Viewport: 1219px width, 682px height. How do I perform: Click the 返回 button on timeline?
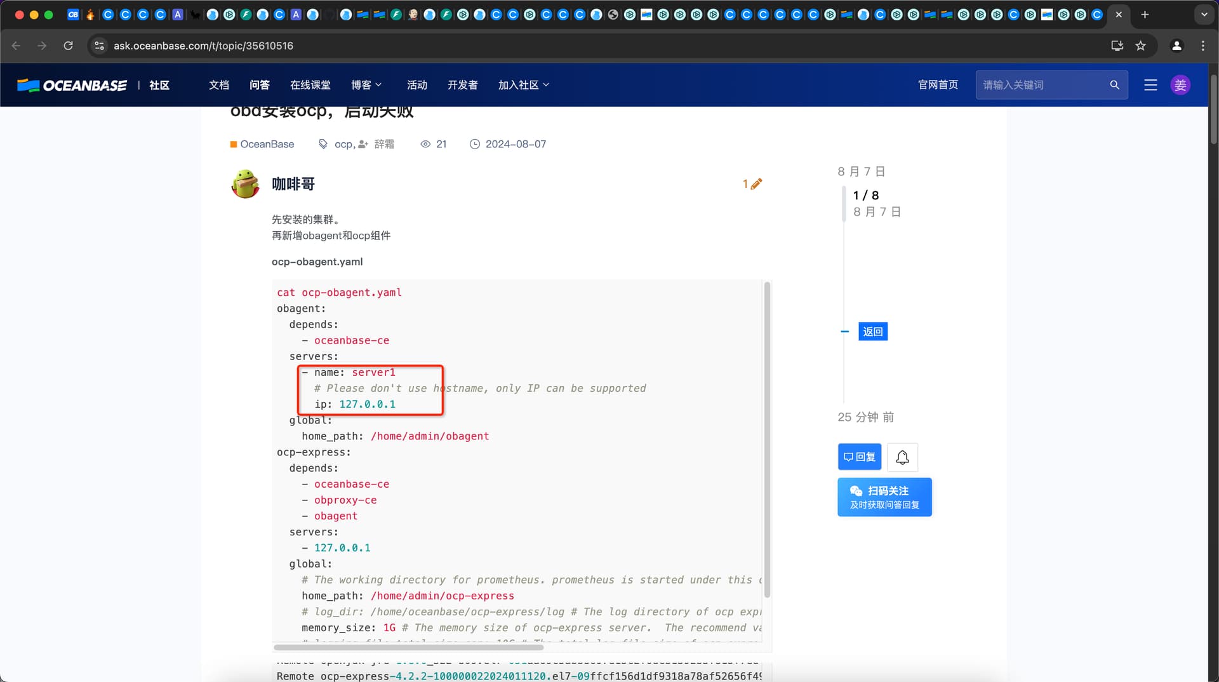coord(873,331)
